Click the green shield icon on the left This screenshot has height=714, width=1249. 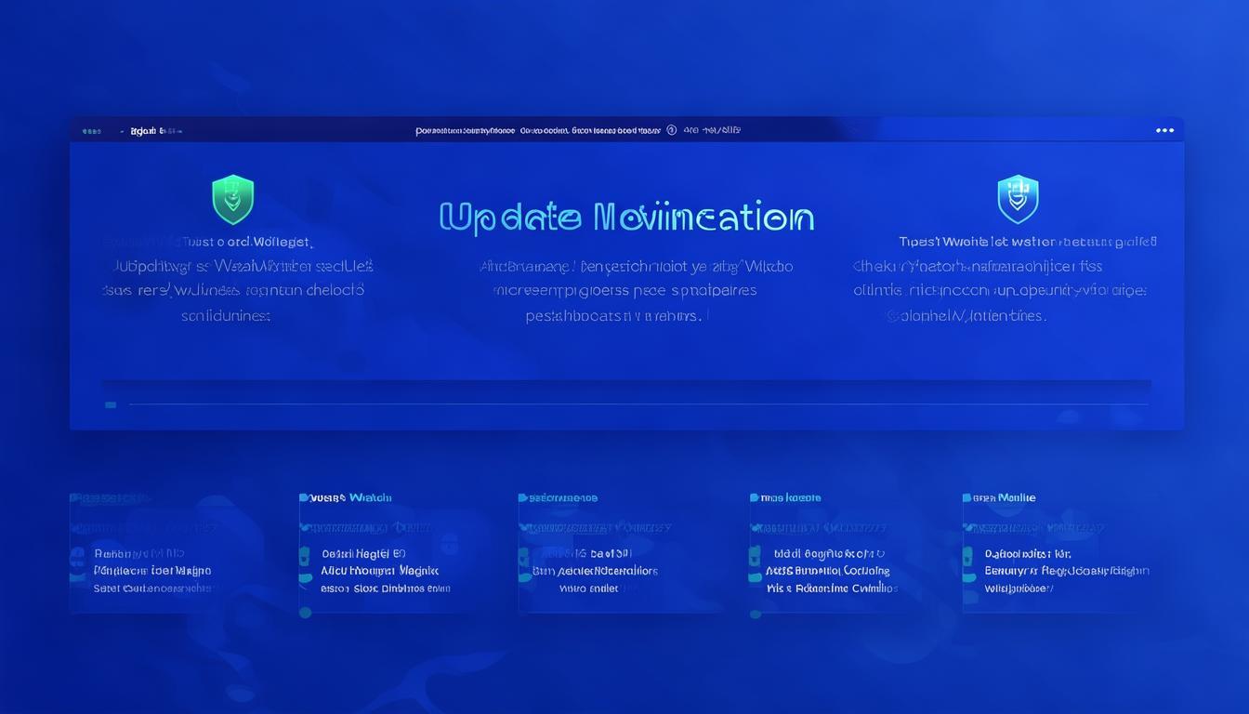[x=232, y=199]
